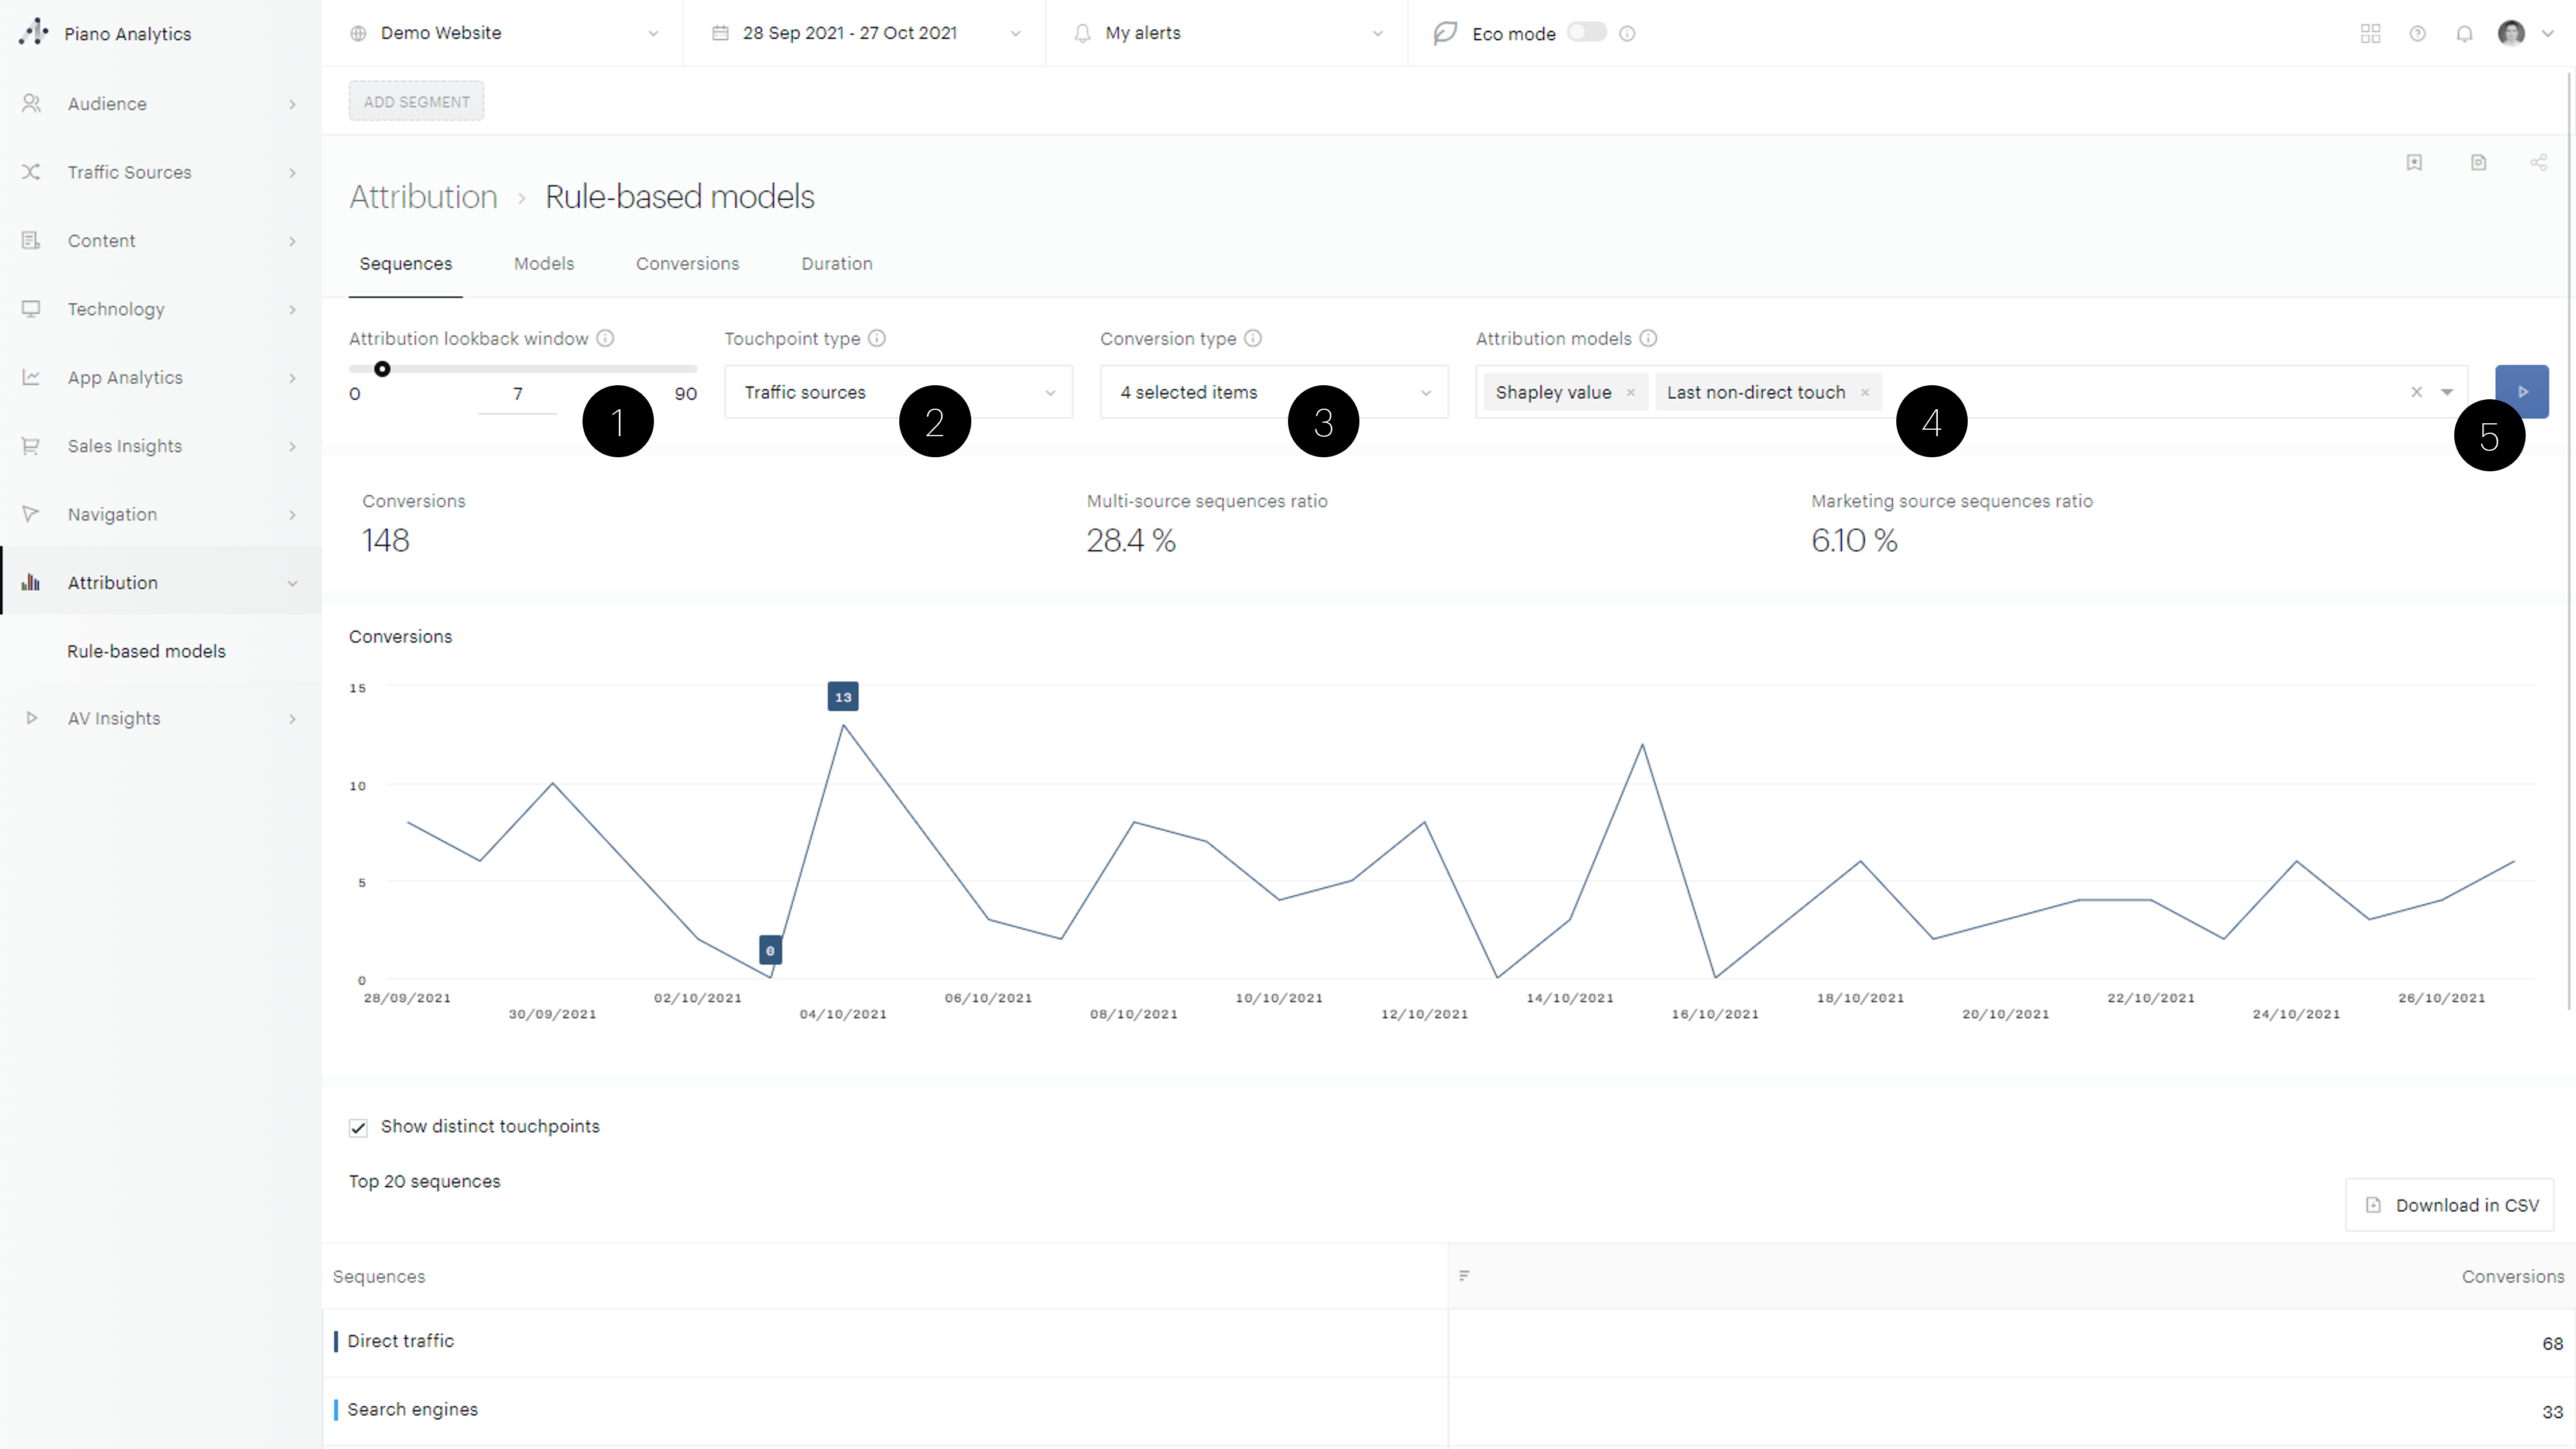Open the Conversion type selected items dropdown
This screenshot has width=2576, height=1449.
tap(1273, 392)
